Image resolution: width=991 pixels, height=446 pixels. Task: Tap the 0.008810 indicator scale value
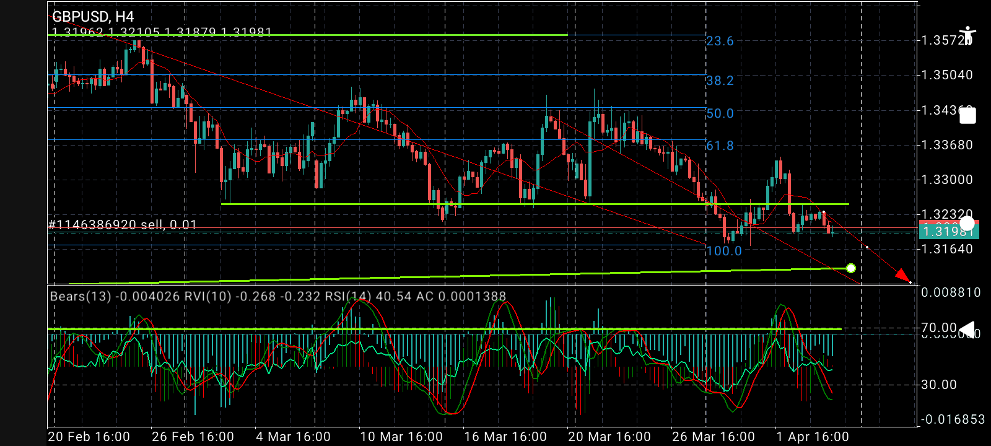point(951,292)
